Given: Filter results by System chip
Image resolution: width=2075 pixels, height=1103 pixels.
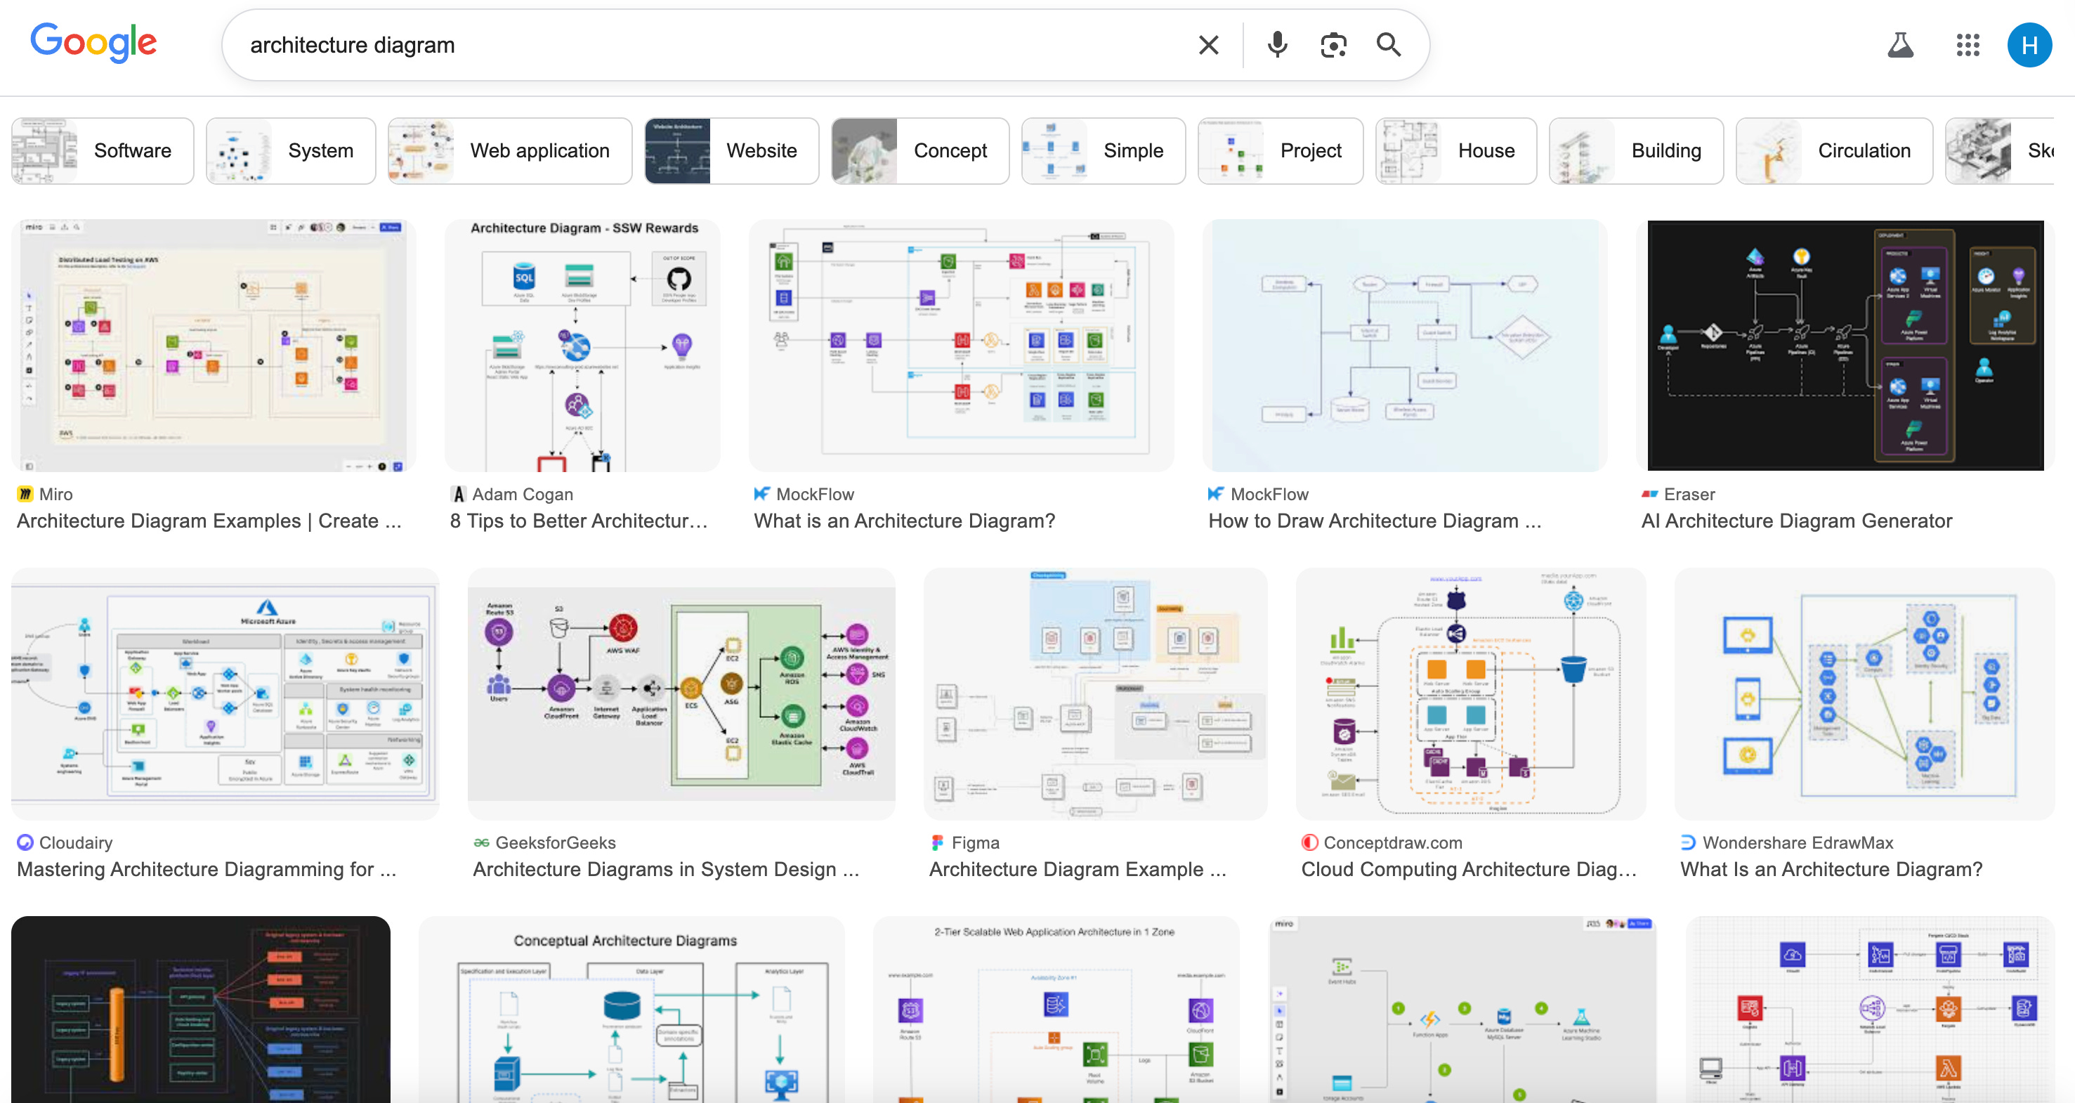Looking at the screenshot, I should (291, 150).
